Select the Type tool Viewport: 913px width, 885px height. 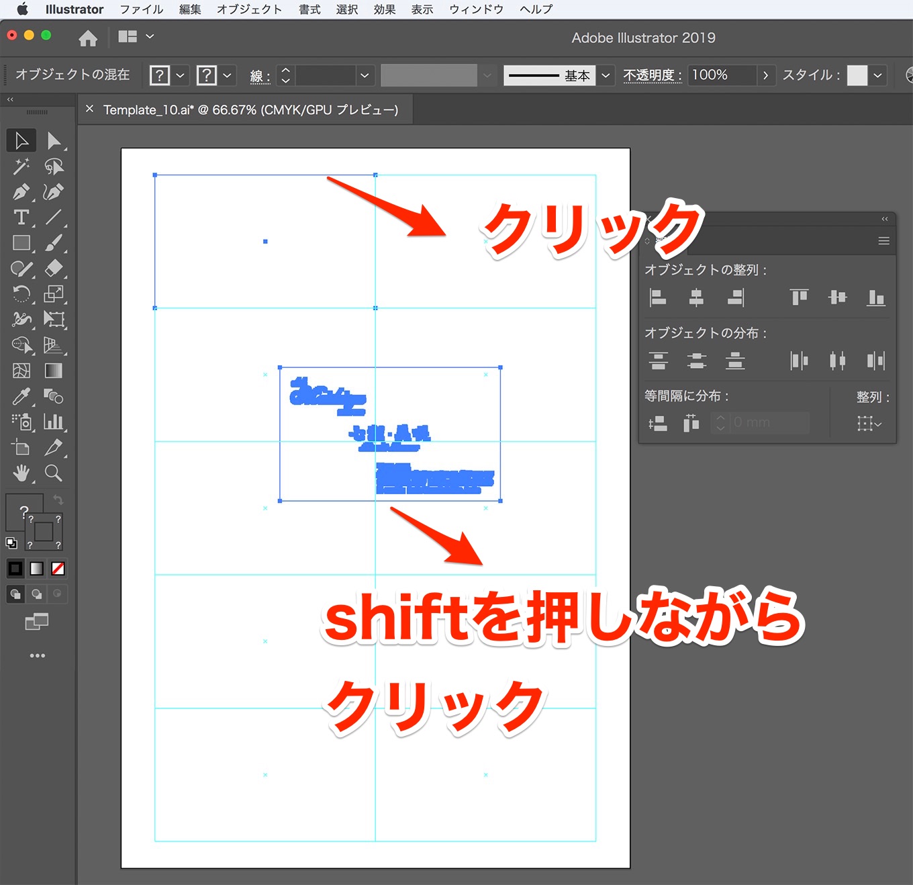coord(21,218)
